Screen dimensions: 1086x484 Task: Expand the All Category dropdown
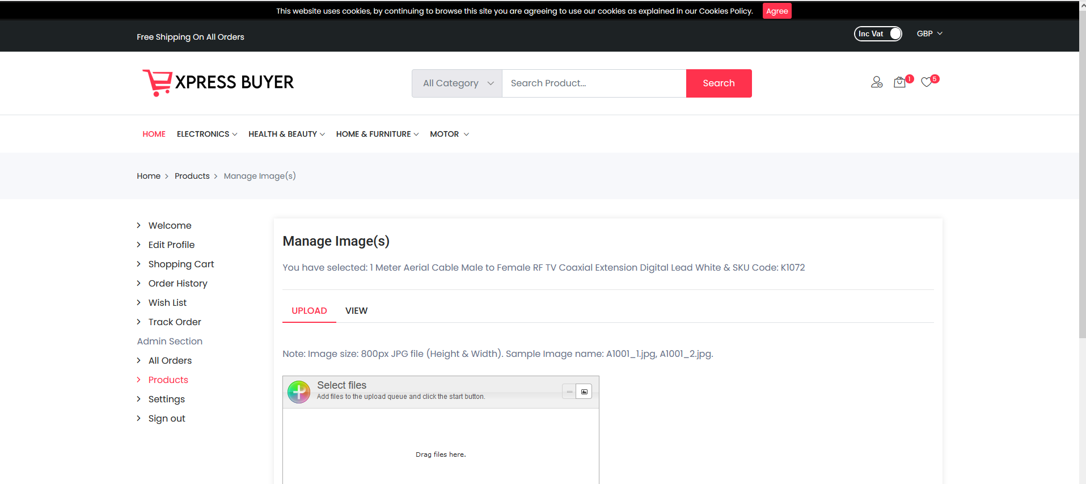point(457,83)
